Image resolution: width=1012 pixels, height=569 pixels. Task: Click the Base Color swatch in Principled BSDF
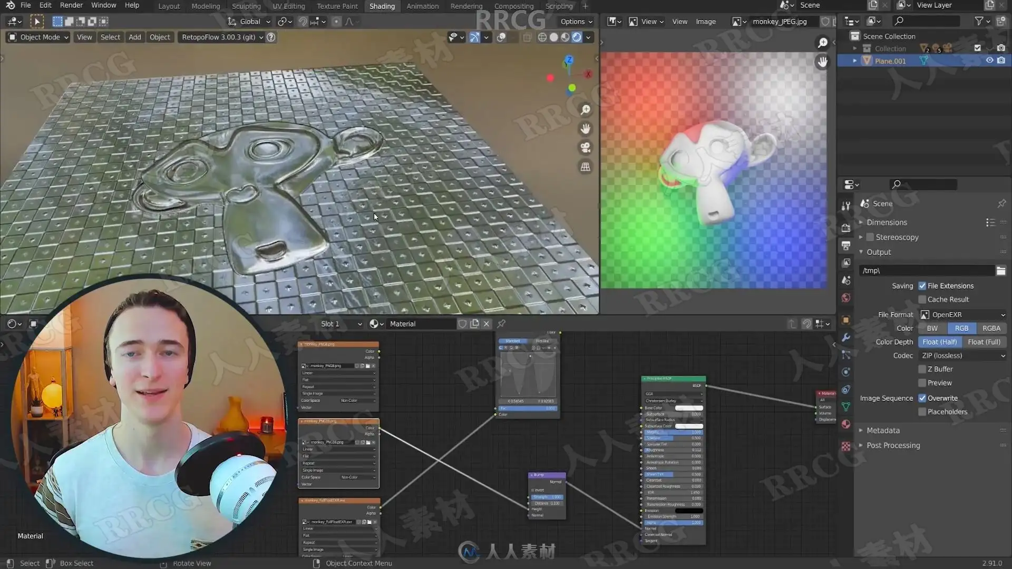coord(689,408)
